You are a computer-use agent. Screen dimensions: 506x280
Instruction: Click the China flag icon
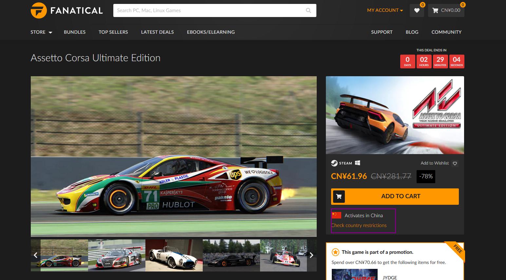(336, 215)
